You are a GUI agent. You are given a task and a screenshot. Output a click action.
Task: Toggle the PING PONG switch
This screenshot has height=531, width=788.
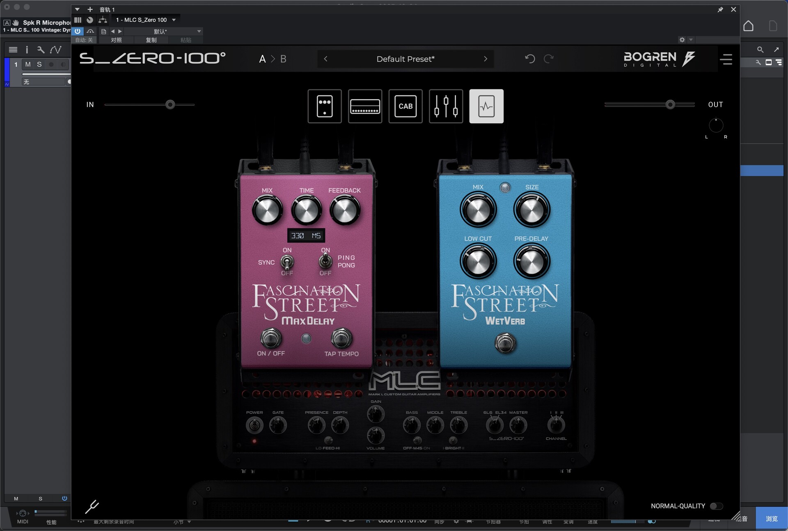[x=325, y=261]
